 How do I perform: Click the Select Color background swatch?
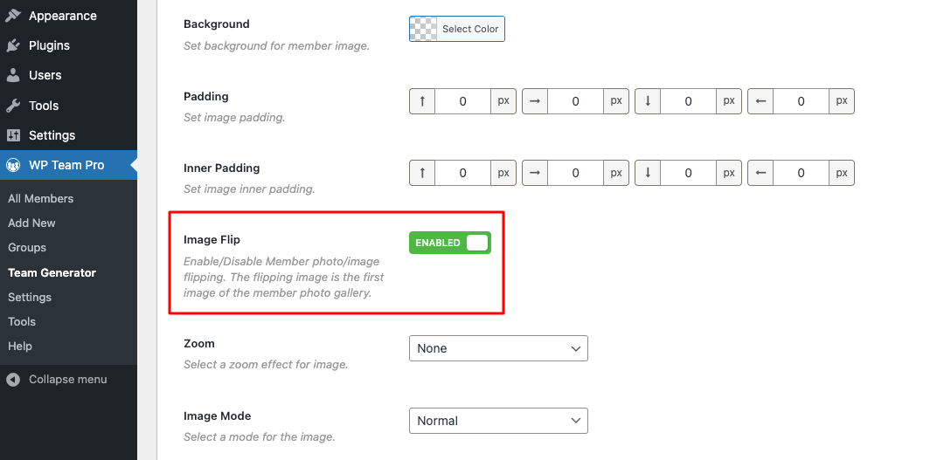[x=457, y=29]
